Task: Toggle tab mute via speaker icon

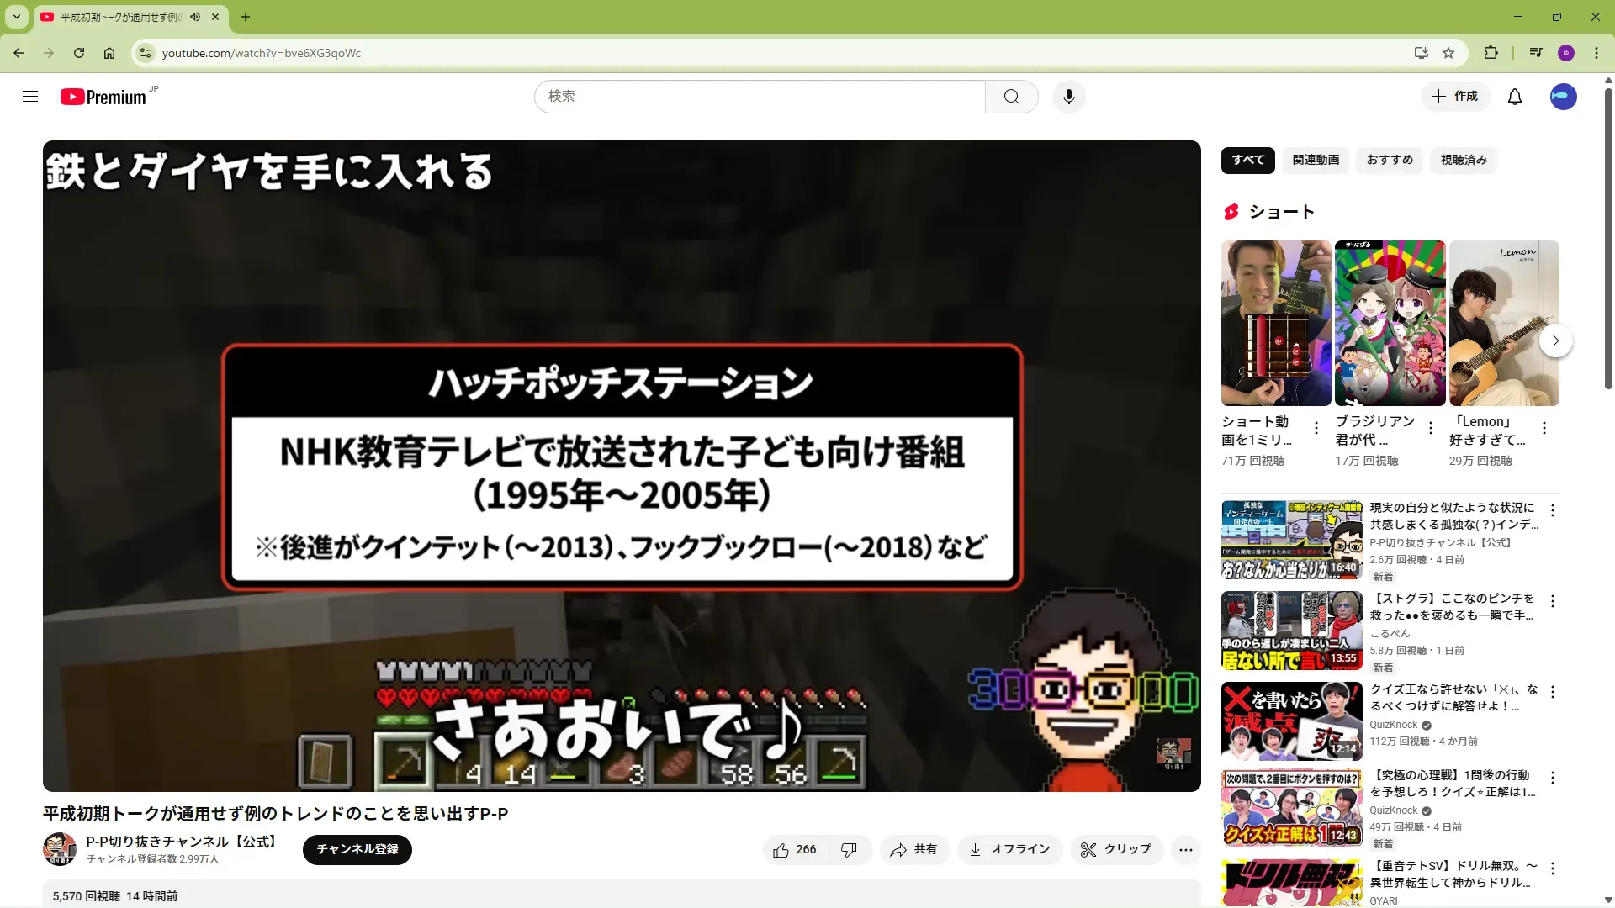Action: pyautogui.click(x=195, y=17)
